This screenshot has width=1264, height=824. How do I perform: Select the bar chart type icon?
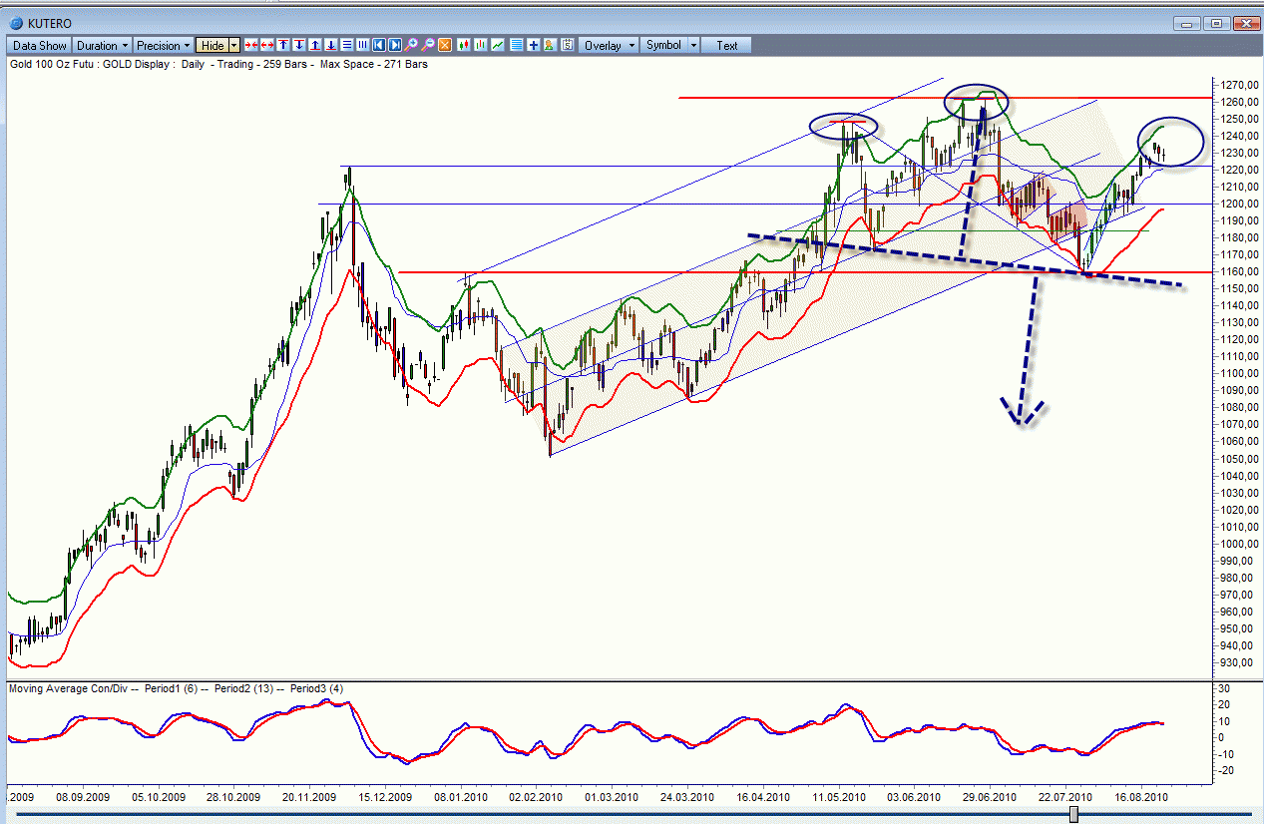tap(481, 45)
